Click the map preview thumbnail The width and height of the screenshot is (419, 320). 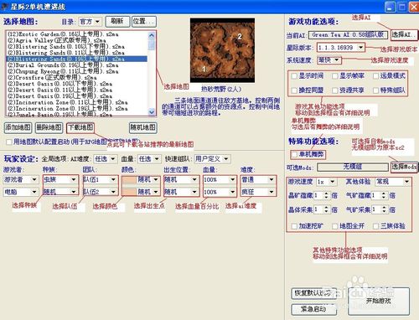tap(222, 50)
